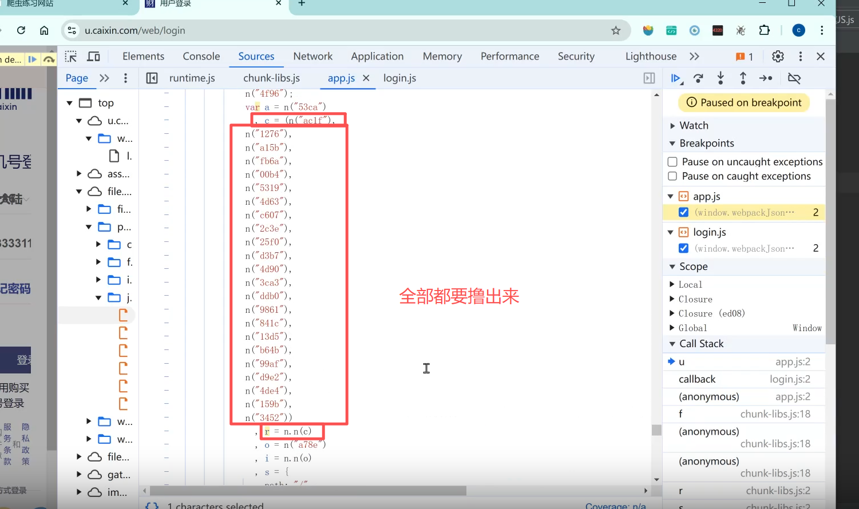Switch to the Elements tab

(x=143, y=56)
